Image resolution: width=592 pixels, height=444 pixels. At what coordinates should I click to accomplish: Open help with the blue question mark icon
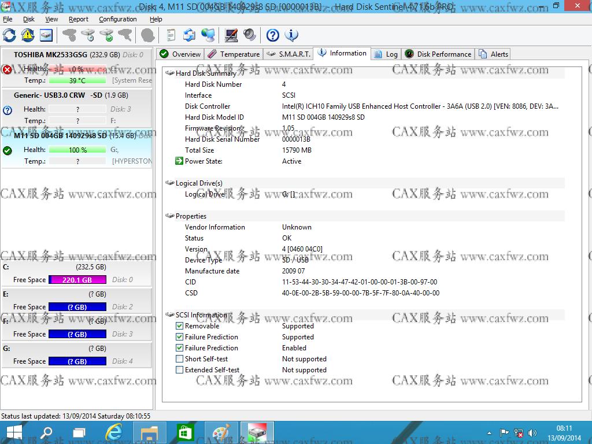pos(273,35)
